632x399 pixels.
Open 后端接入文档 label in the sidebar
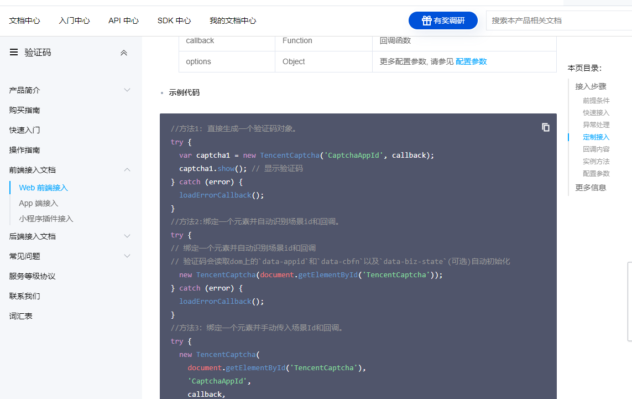point(32,236)
